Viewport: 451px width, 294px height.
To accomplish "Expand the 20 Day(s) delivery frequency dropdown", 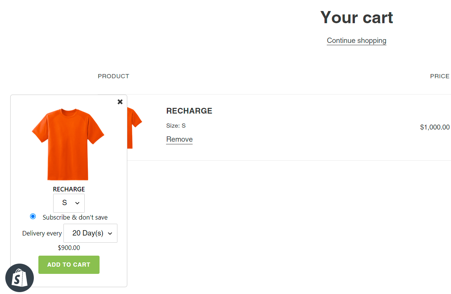I will click(x=90, y=233).
